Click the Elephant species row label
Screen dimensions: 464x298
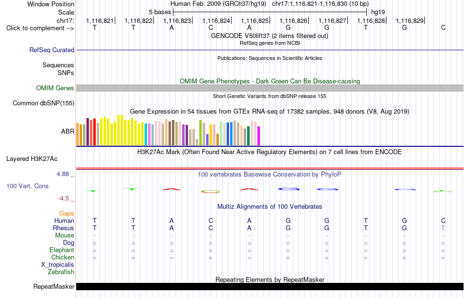click(x=62, y=250)
